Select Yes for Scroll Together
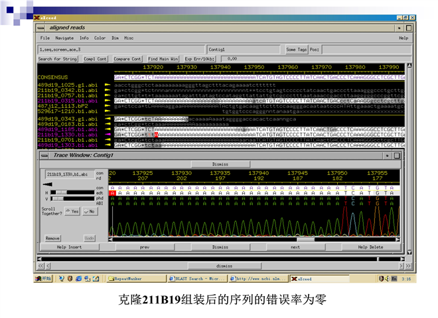438x318 pixels. [71, 211]
